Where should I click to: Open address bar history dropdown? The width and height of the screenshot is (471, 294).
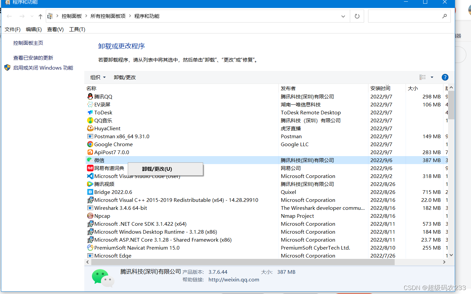(x=343, y=16)
